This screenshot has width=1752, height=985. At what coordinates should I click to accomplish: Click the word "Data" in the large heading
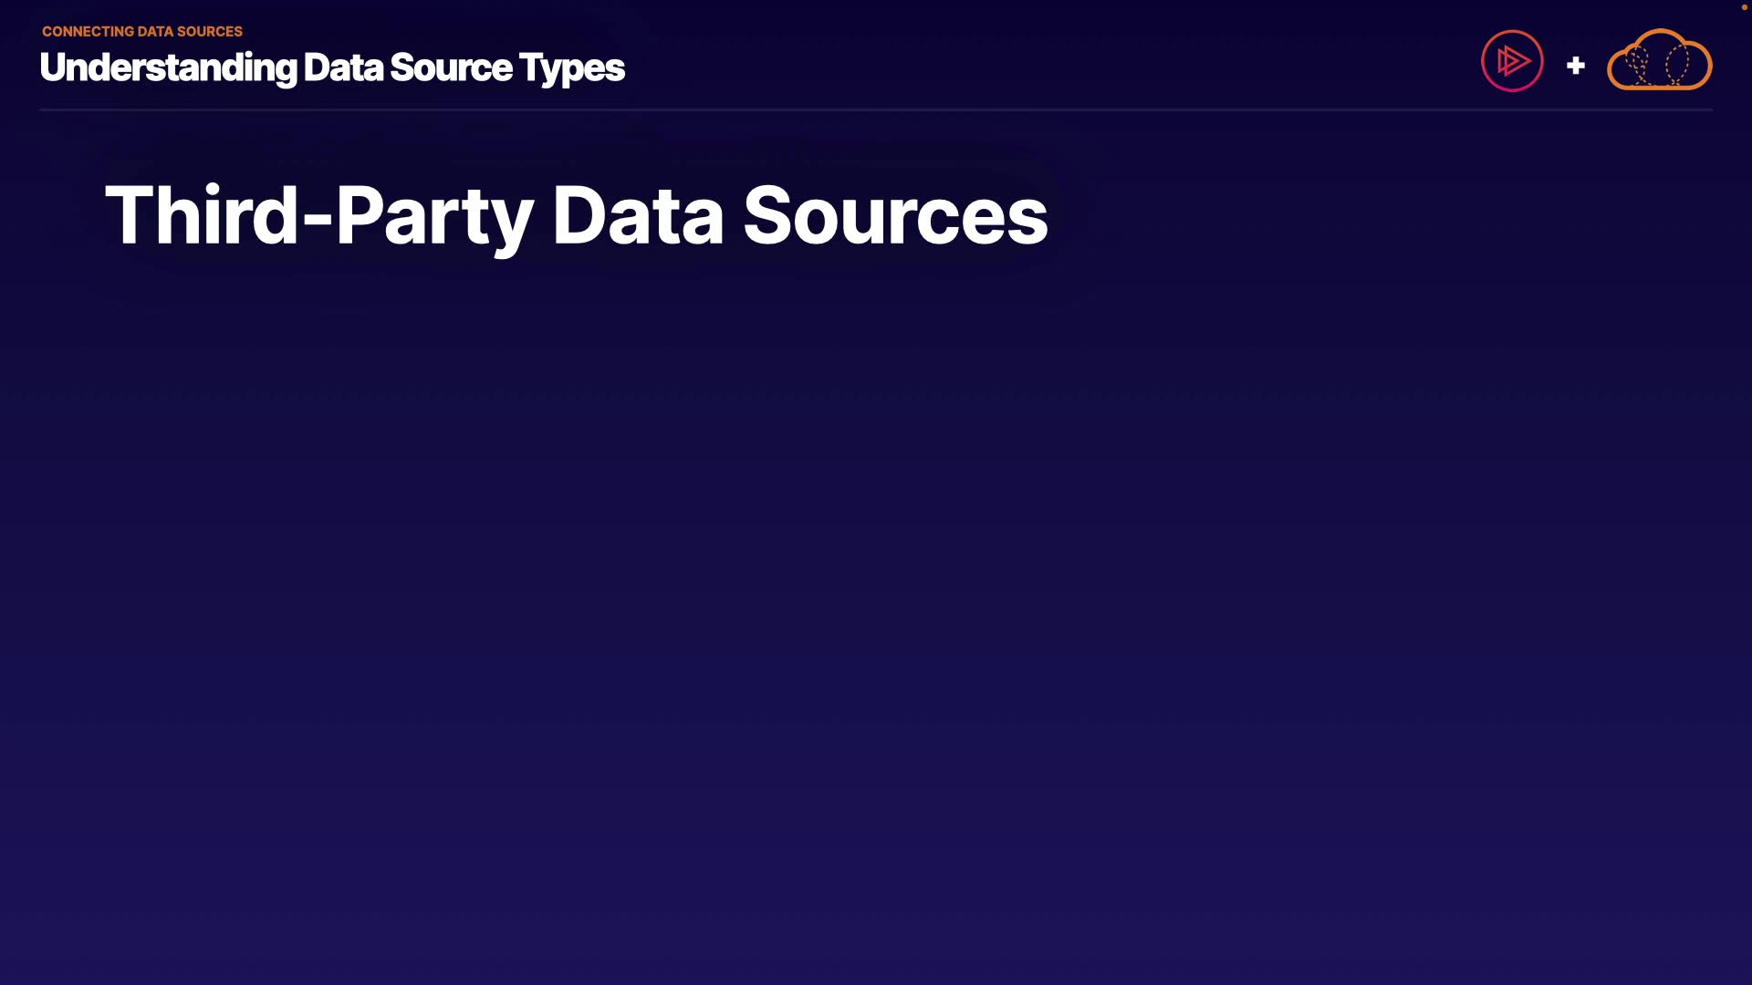638,216
